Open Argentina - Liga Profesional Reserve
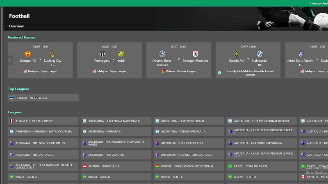Image resolution: width=328 pixels, height=184 pixels. click(x=262, y=121)
